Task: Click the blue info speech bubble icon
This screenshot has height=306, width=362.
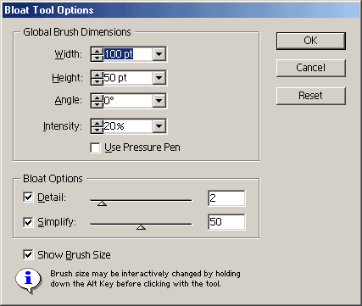Action: coord(28,280)
